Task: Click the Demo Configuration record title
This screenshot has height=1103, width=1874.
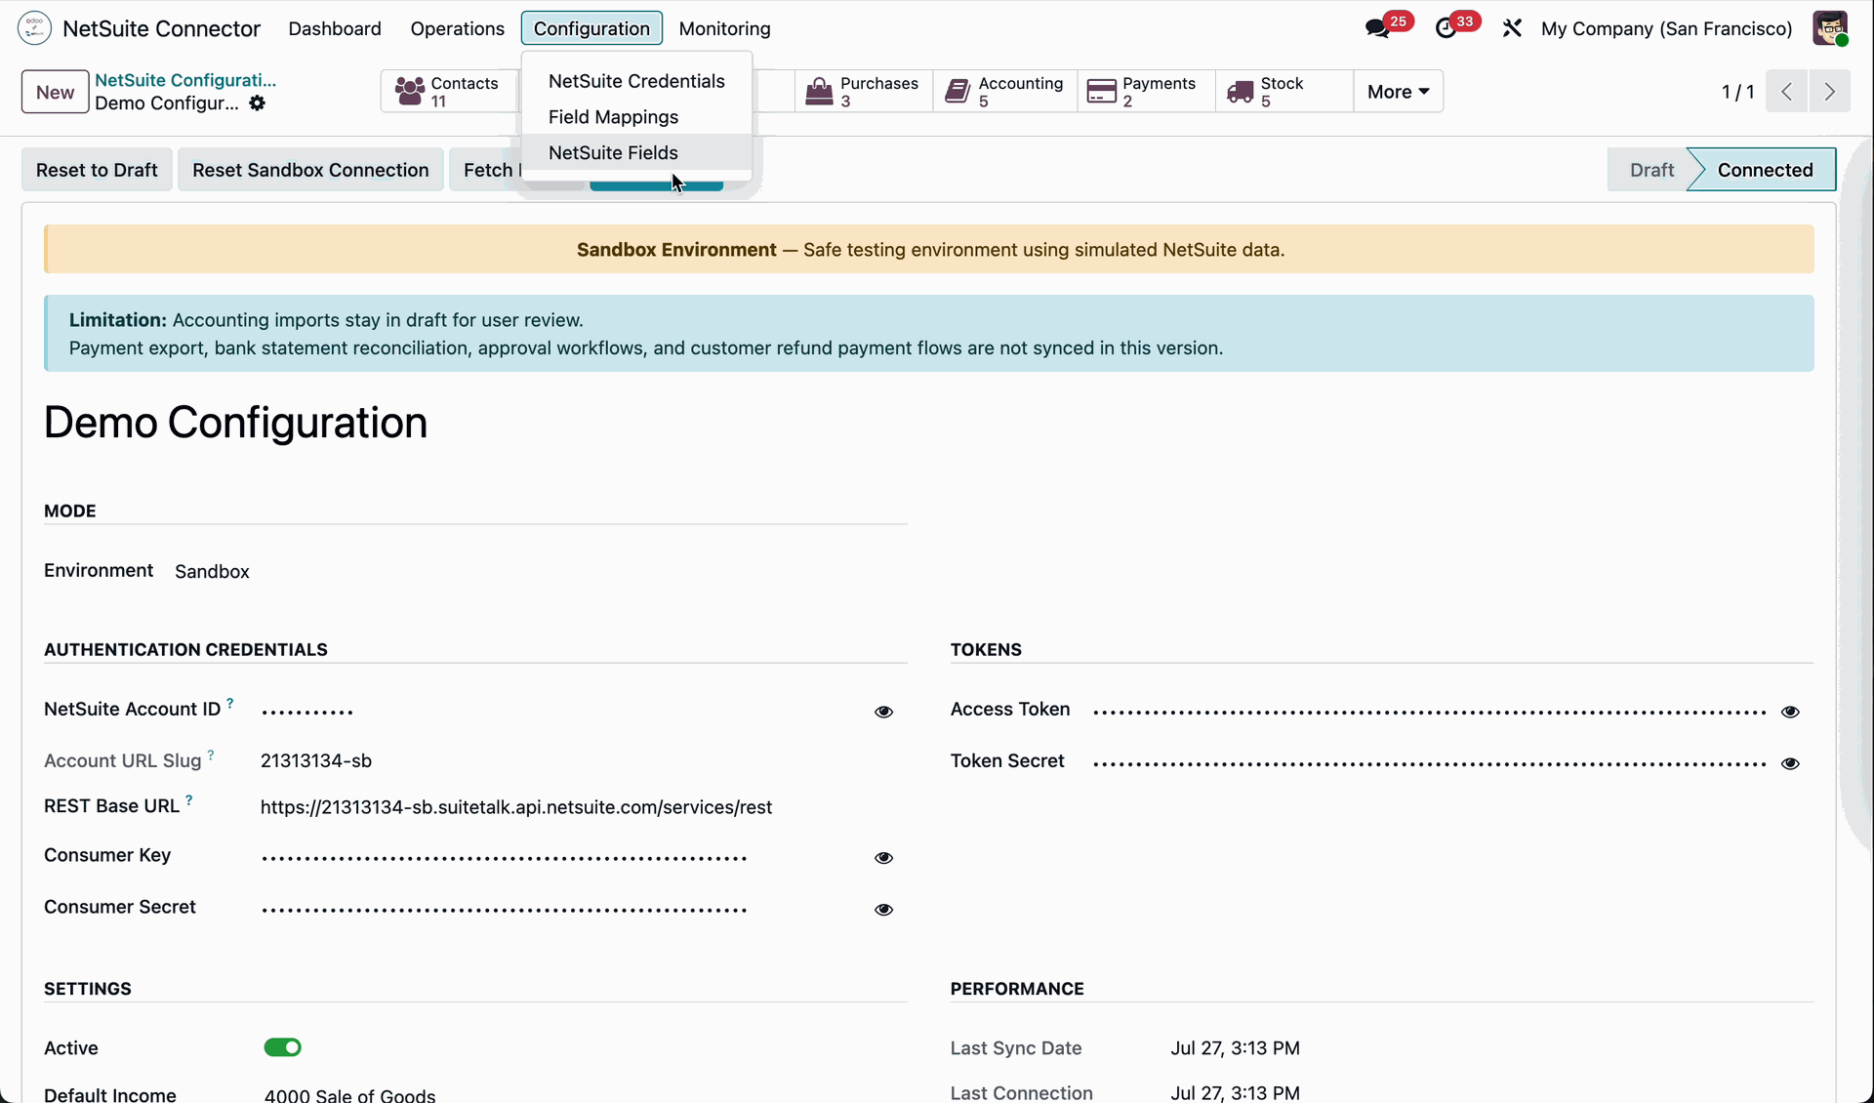Action: [236, 423]
